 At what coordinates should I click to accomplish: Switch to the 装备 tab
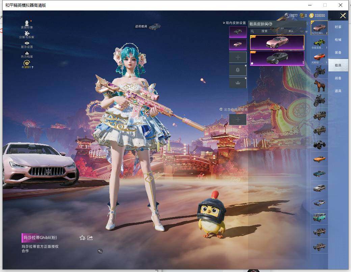coord(338,53)
